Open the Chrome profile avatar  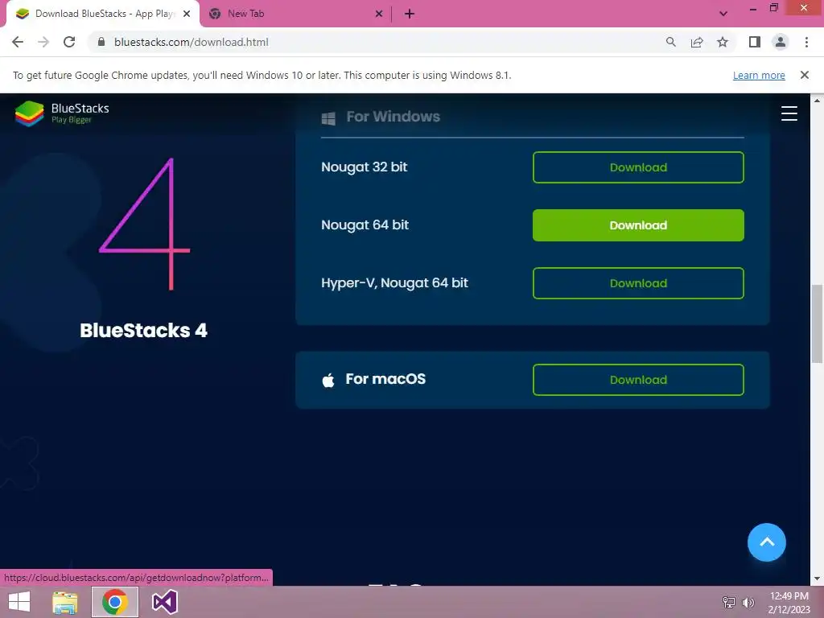(781, 42)
